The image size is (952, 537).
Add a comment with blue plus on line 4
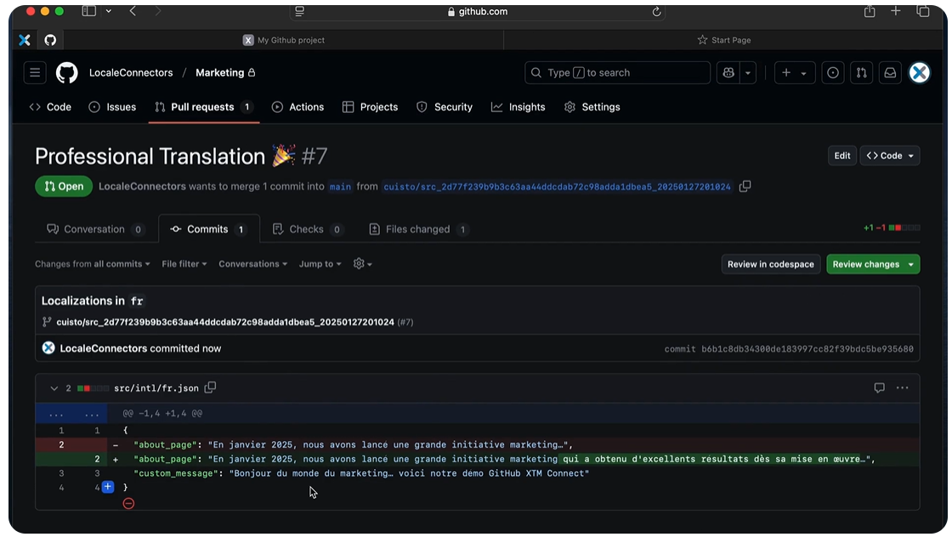coord(107,487)
